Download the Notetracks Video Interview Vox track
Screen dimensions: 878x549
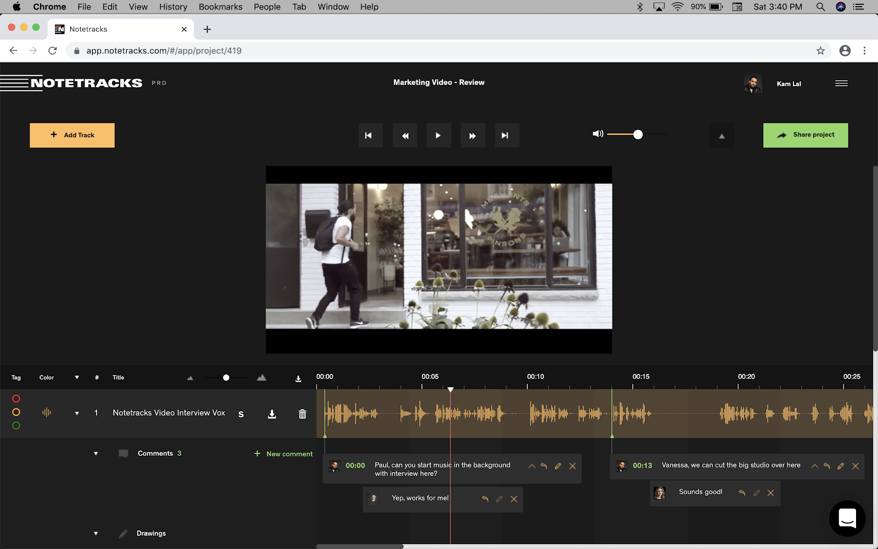(x=272, y=414)
